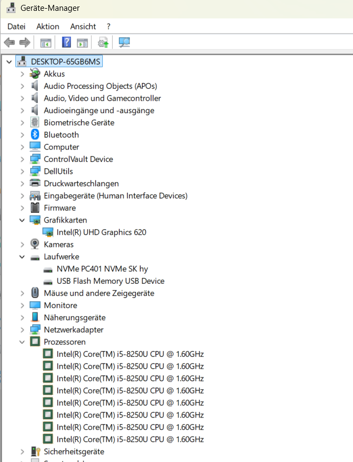
Task: Select the Mäuse und andere Zeigegeräte label
Action: click(x=99, y=293)
